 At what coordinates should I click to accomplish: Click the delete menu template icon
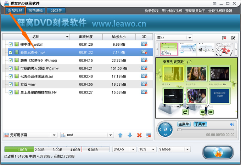pos(224,38)
